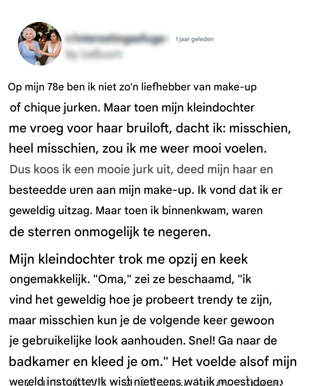Click the blurred subtitle under the username
Screen dimensions: 309x386
(x=94, y=54)
